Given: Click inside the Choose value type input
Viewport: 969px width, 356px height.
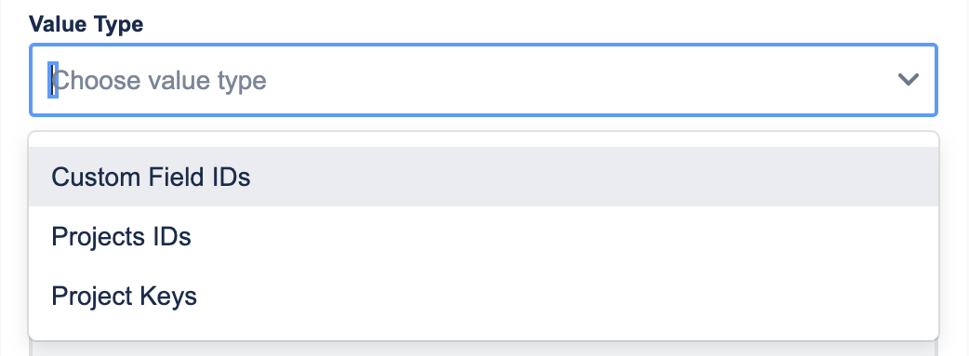Looking at the screenshot, I should [470, 80].
